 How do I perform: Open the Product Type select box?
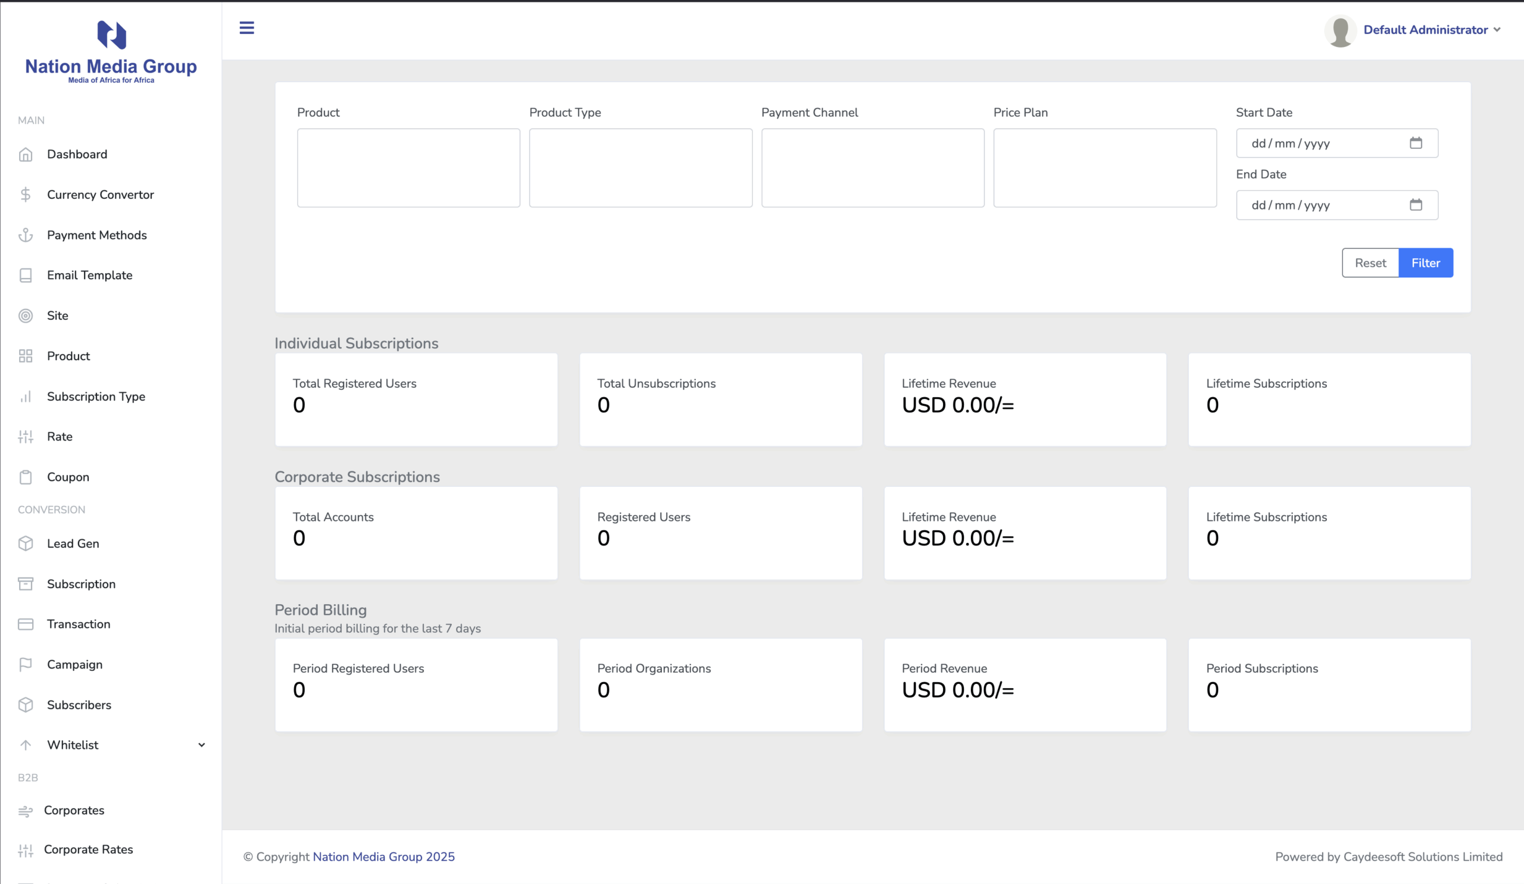click(641, 168)
